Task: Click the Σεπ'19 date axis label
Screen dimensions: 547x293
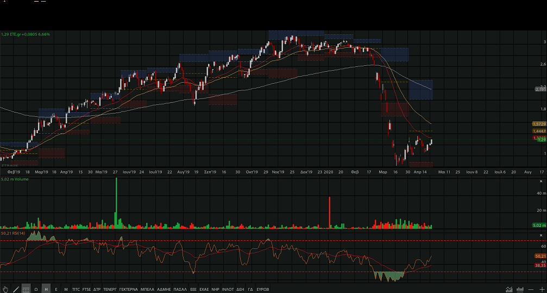Action: pos(210,172)
